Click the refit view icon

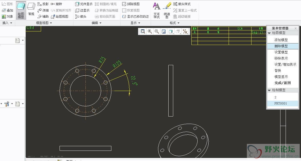(x=143, y=31)
